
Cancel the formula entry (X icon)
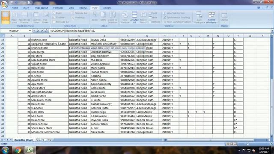38,31
